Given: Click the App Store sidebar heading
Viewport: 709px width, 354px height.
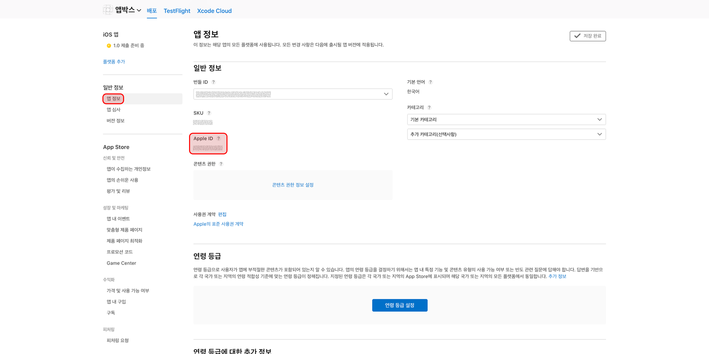Looking at the screenshot, I should (x=116, y=147).
